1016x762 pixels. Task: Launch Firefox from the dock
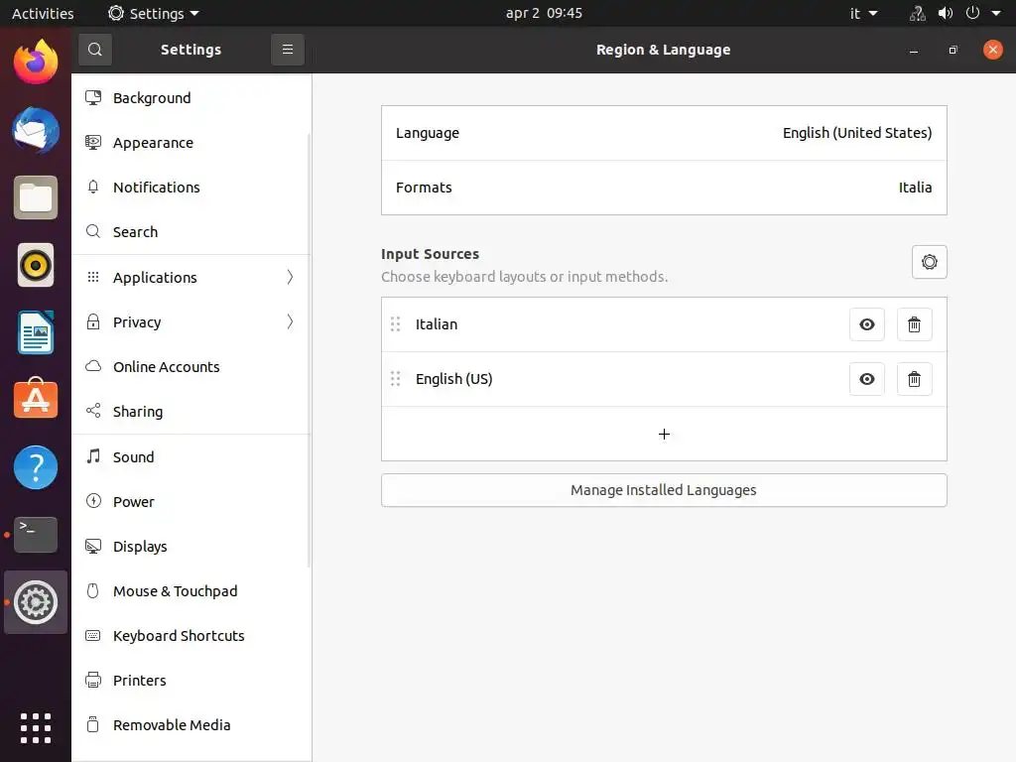click(x=36, y=63)
